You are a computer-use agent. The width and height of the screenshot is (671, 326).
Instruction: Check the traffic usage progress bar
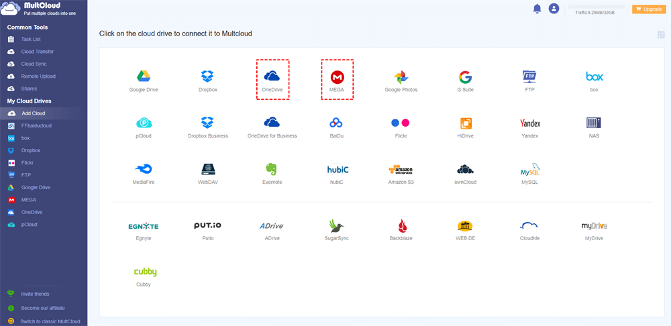(596, 7)
